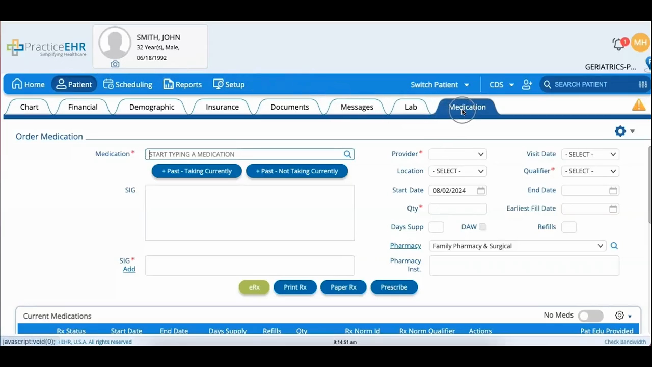Check the DAW checkbox
The height and width of the screenshot is (367, 652).
[482, 227]
